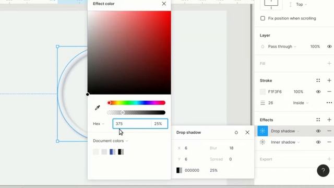Edit the Drop shadow Y value

point(186,159)
